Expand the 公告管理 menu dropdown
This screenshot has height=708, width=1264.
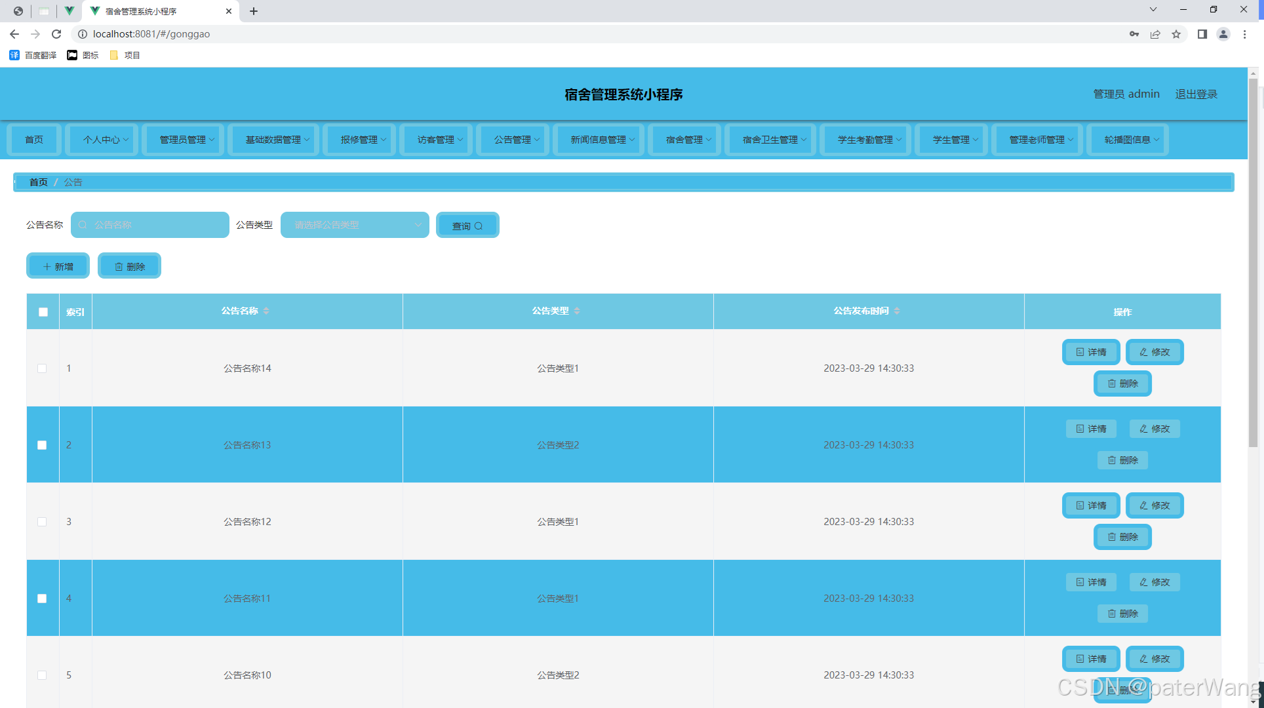click(x=517, y=140)
